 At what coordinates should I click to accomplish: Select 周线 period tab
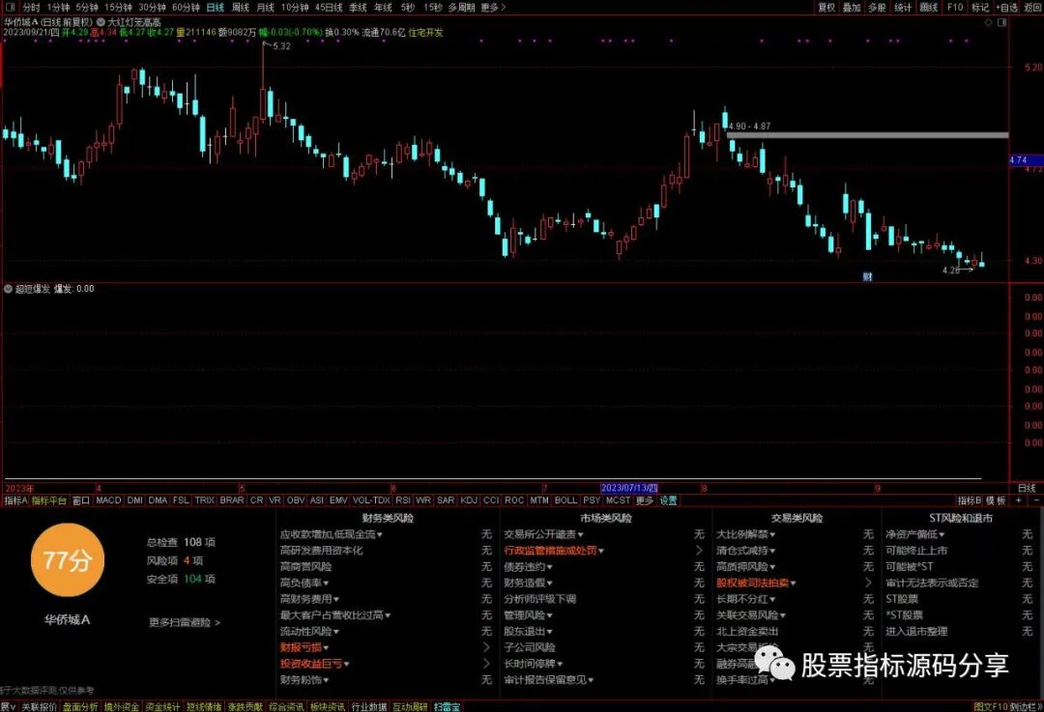pos(241,8)
